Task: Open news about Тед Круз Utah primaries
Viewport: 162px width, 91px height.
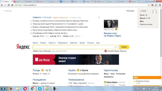Action: pos(50,33)
